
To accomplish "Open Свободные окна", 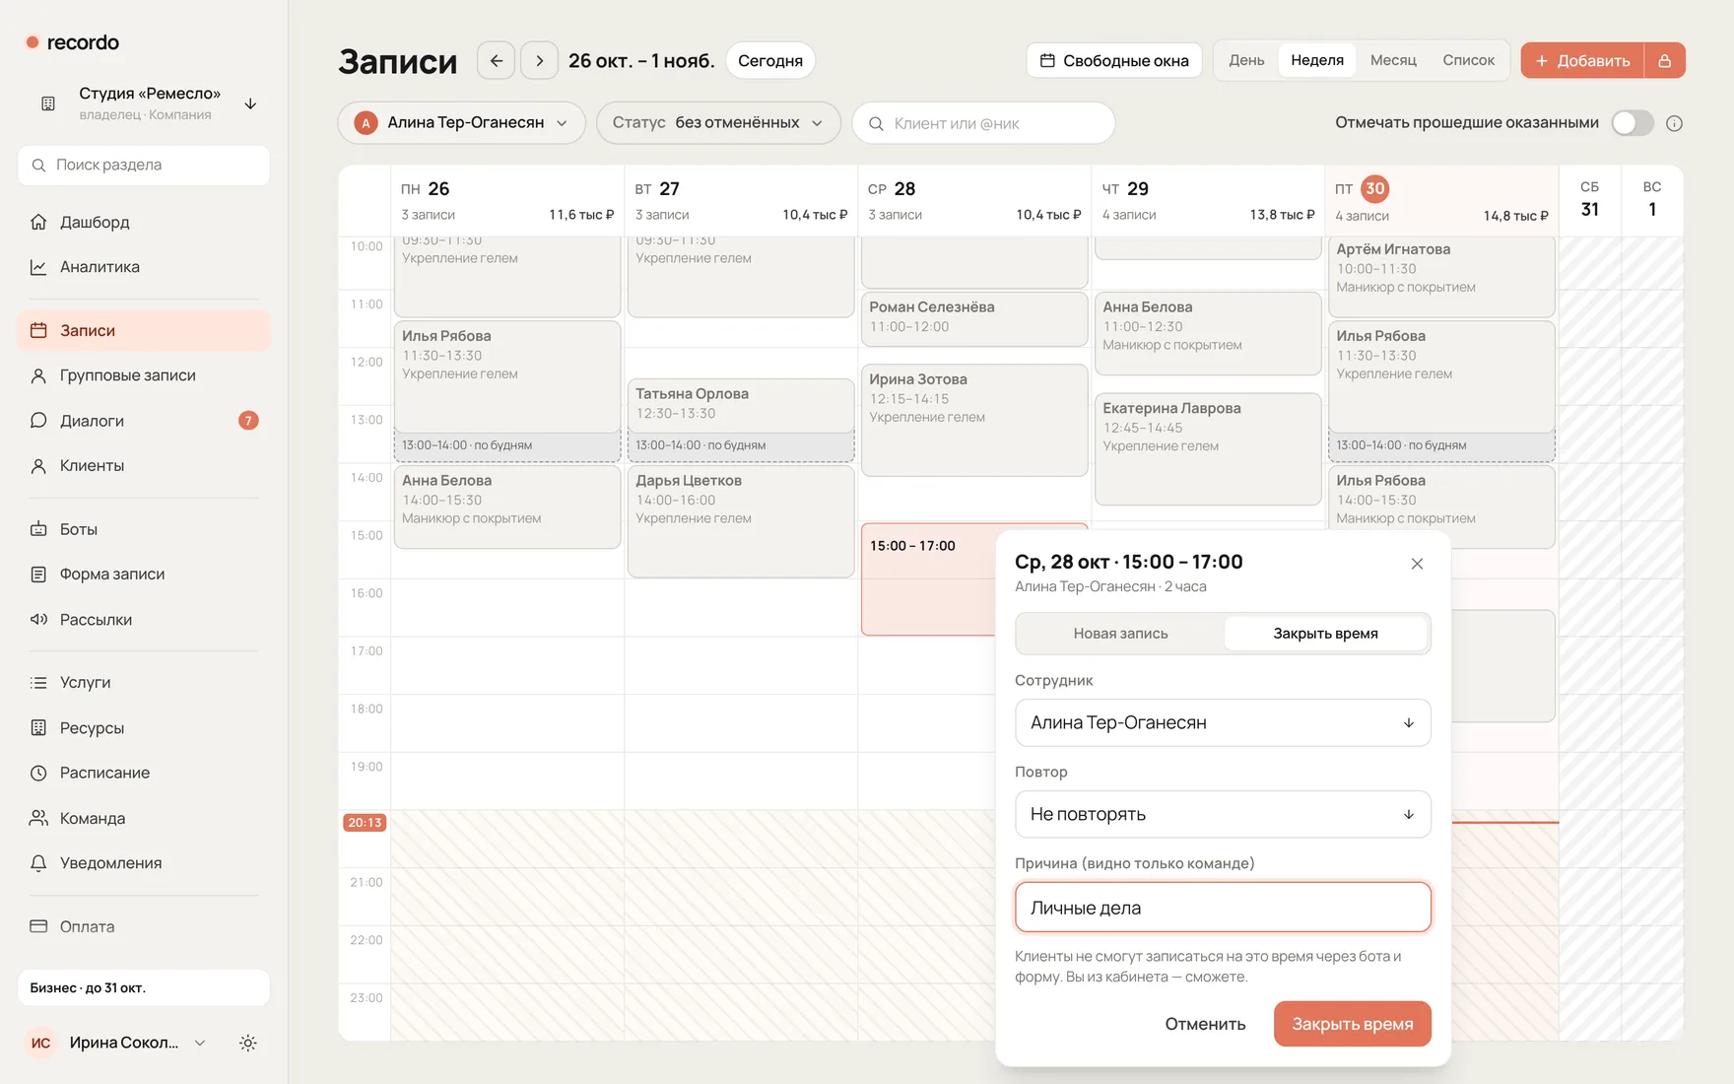I will coord(1114,60).
